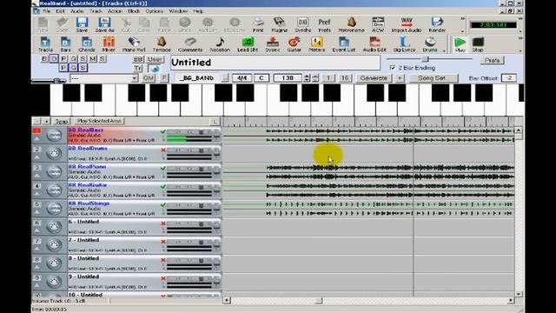Click the Save toolbar icon

(82, 24)
